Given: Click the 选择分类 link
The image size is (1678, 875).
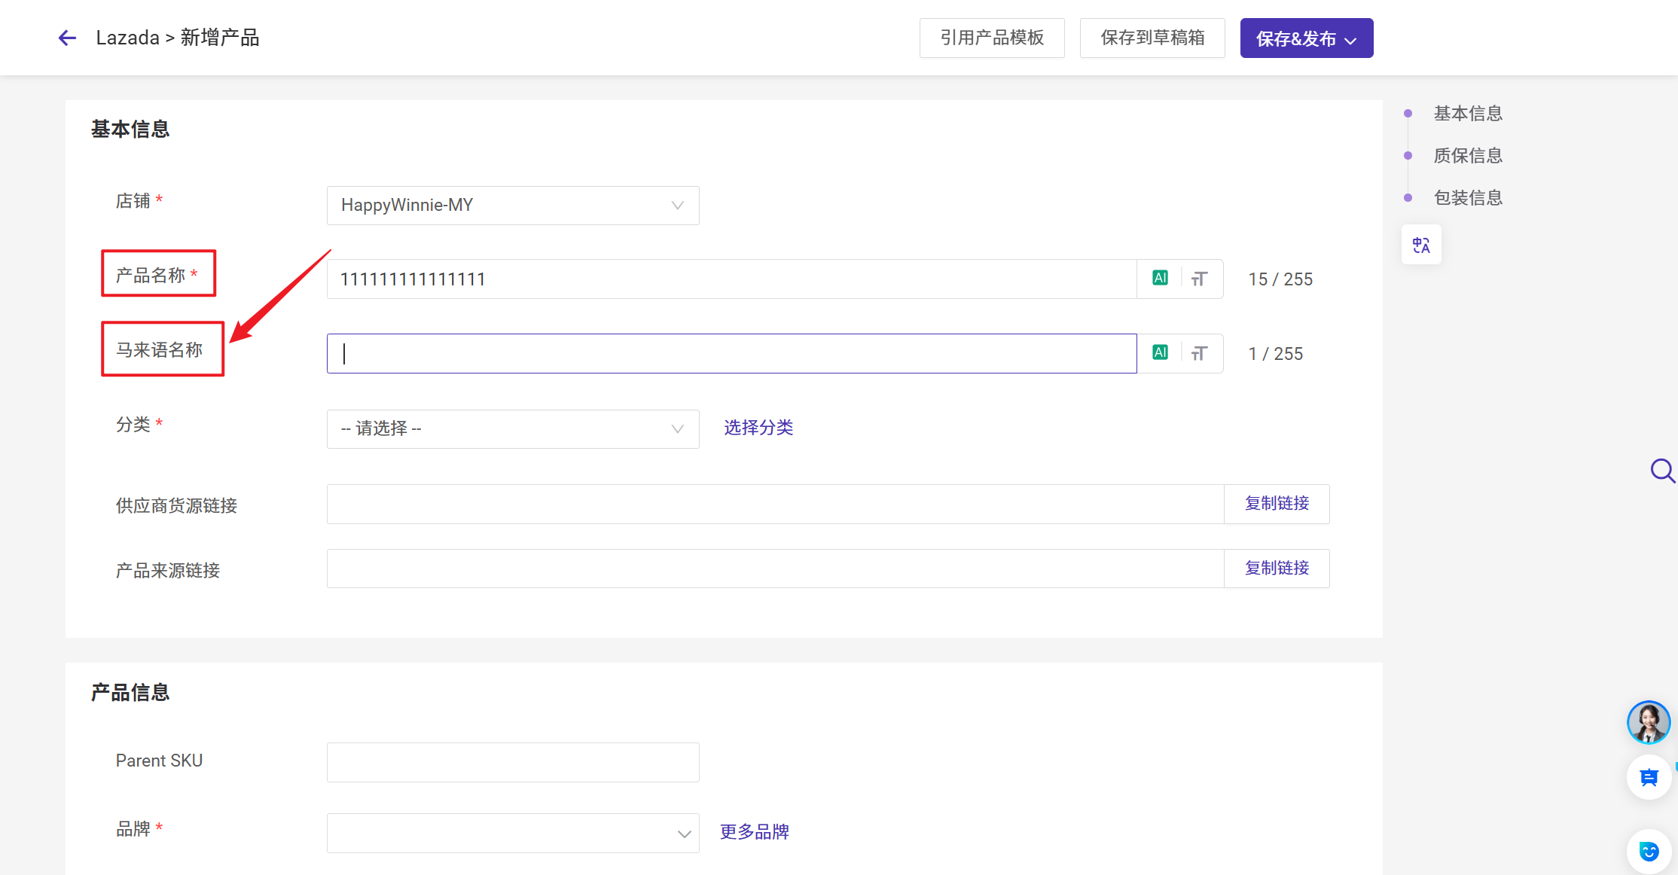Looking at the screenshot, I should 758,428.
